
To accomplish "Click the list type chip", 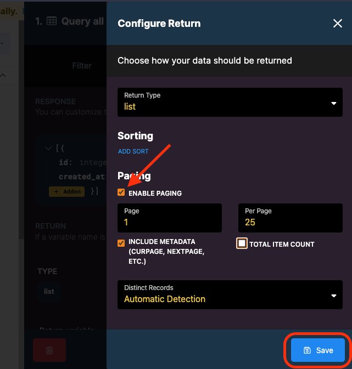I will (49, 291).
